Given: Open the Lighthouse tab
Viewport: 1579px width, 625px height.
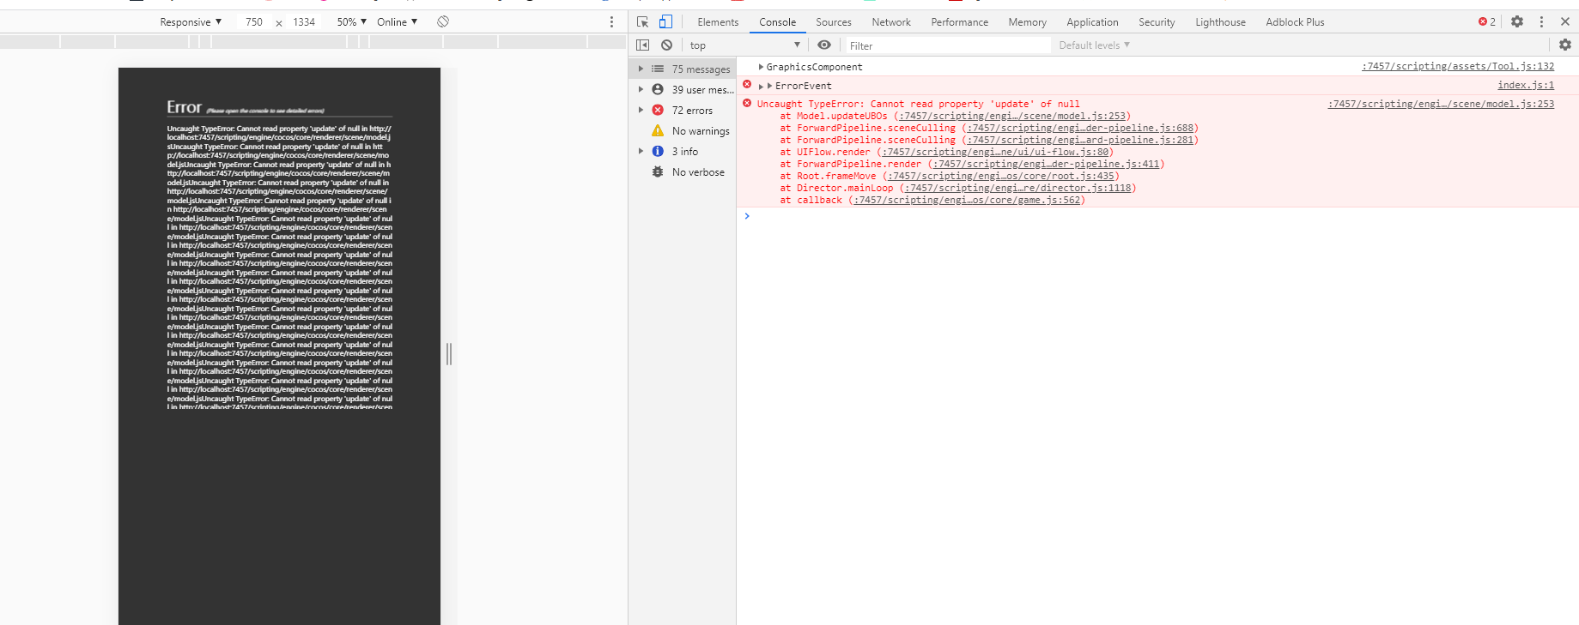Looking at the screenshot, I should click(1220, 22).
